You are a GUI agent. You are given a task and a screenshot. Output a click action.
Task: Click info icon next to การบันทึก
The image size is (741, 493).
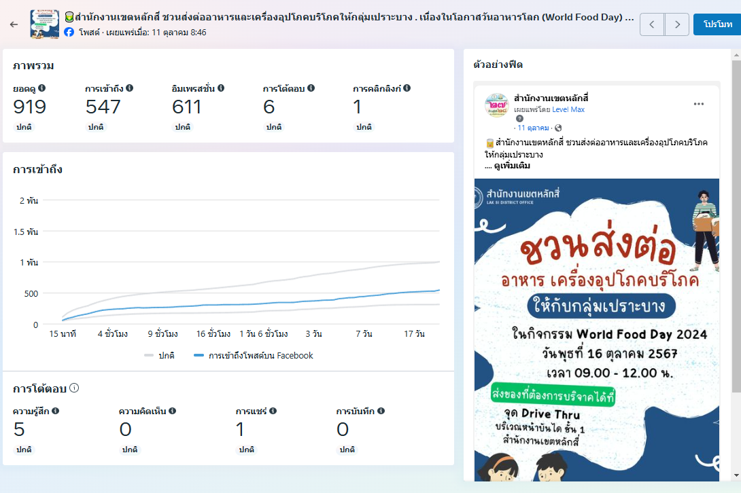tap(381, 411)
